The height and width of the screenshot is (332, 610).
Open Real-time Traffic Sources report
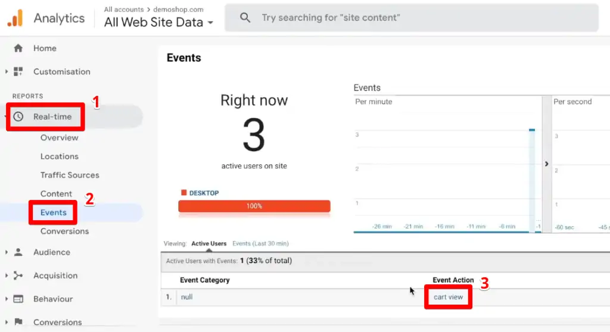(x=70, y=175)
